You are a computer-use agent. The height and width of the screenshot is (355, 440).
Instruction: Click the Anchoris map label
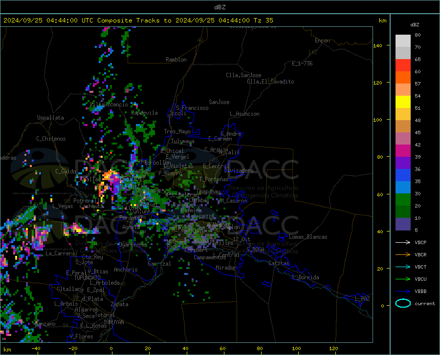point(126,270)
